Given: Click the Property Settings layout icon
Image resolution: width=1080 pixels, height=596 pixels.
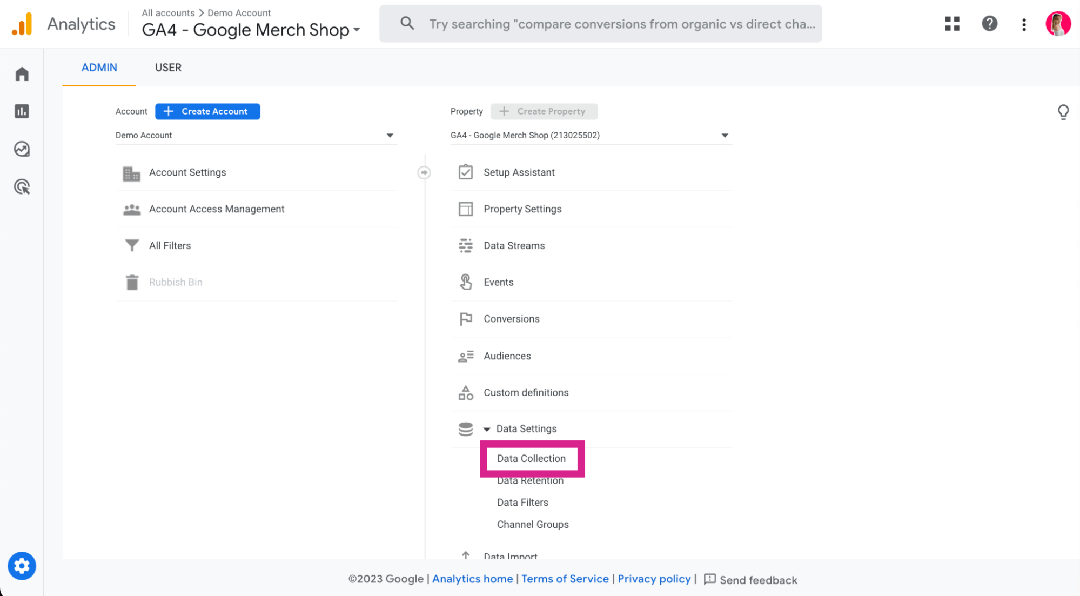Looking at the screenshot, I should click(x=465, y=209).
